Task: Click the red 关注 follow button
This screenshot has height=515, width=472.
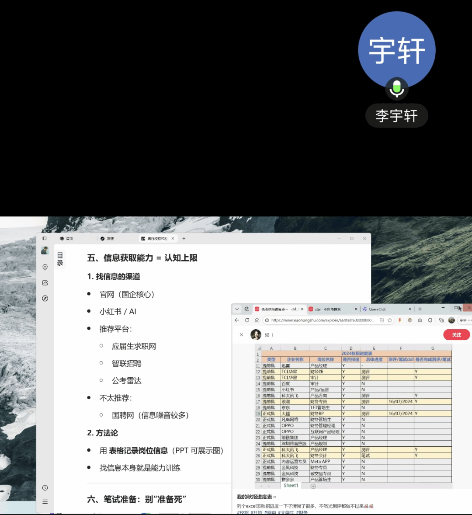Action: [x=456, y=335]
